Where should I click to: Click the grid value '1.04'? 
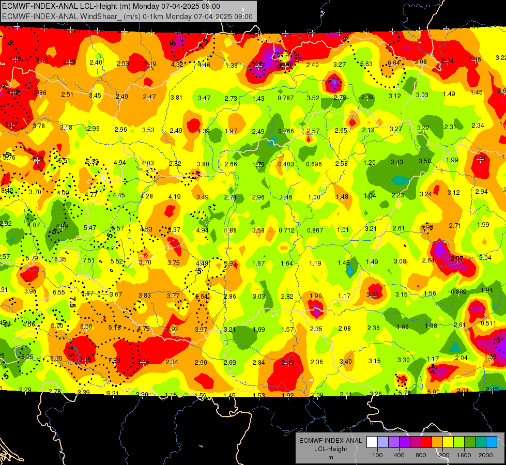pos(370,195)
